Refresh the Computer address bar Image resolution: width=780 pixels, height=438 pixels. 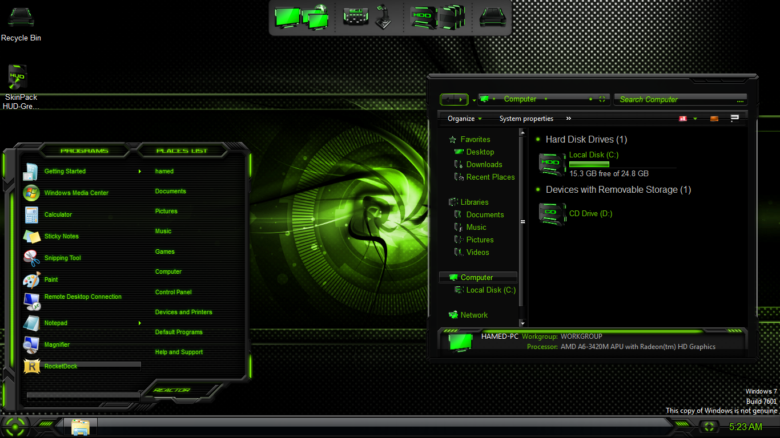602,99
